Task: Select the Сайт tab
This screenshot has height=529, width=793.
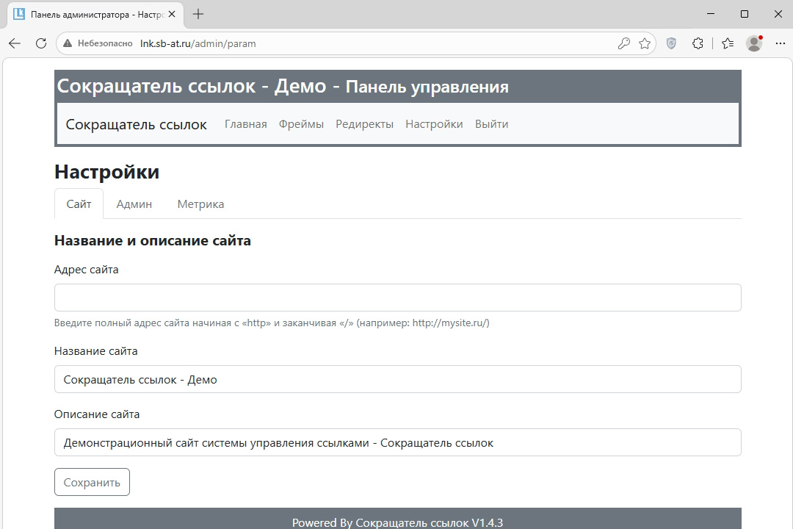Action: pyautogui.click(x=79, y=204)
